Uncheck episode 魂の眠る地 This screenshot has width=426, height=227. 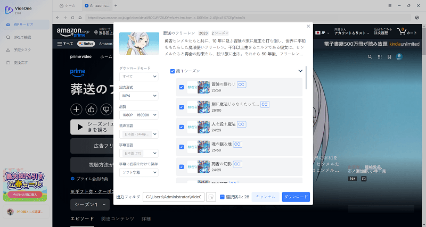click(x=182, y=147)
